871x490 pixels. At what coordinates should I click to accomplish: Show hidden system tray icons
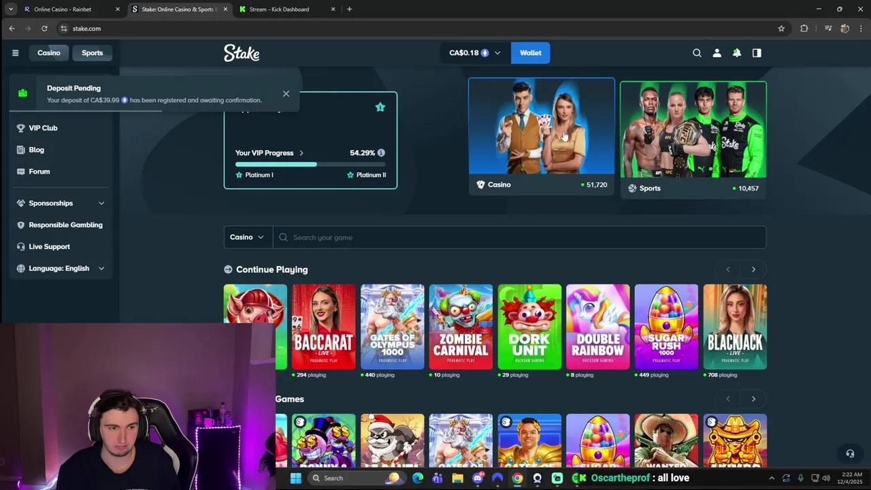pyautogui.click(x=771, y=478)
